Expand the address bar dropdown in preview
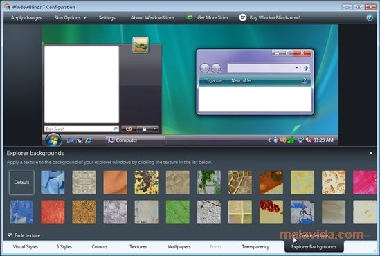The image size is (380, 256). click(297, 68)
